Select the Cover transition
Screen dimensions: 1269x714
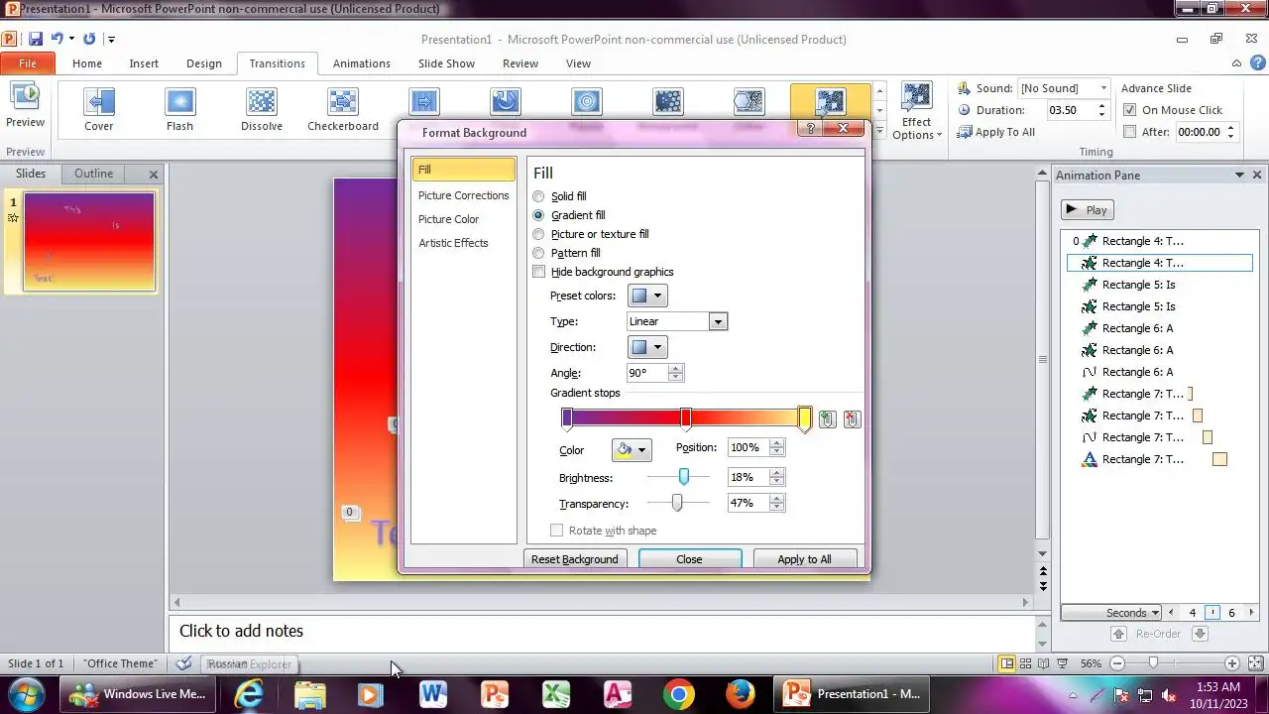98,109
